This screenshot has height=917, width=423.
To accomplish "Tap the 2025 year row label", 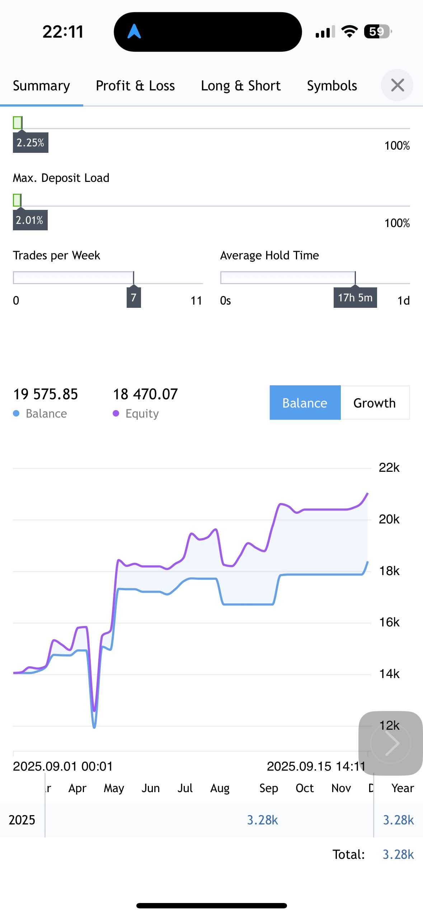I will click(22, 820).
